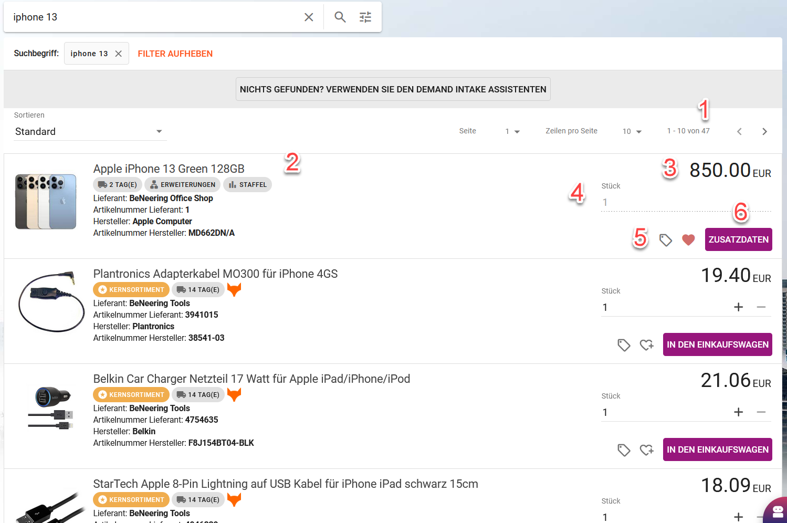Go to the next results page

(764, 131)
